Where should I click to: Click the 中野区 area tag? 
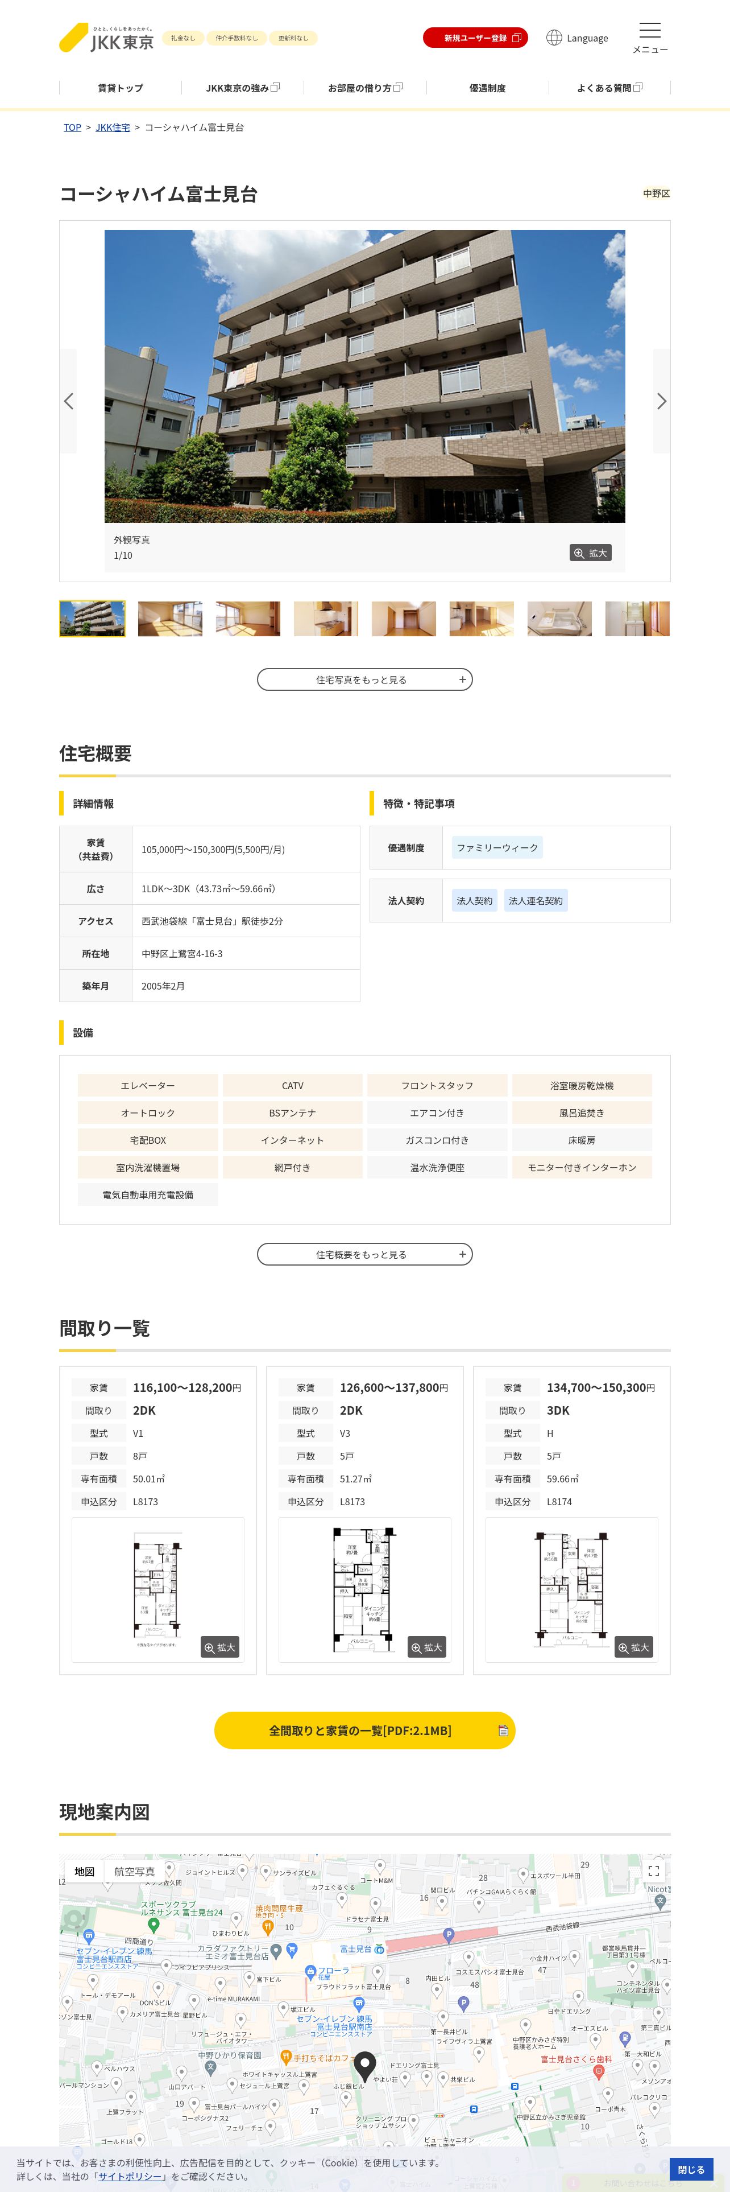click(656, 194)
